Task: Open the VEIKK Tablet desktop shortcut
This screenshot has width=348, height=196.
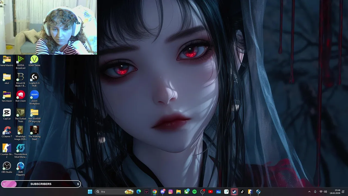Action: 34,61
